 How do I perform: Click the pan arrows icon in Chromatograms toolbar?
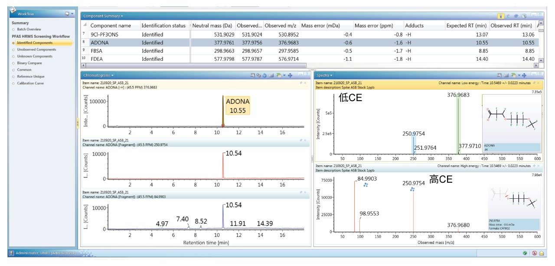tap(290, 75)
